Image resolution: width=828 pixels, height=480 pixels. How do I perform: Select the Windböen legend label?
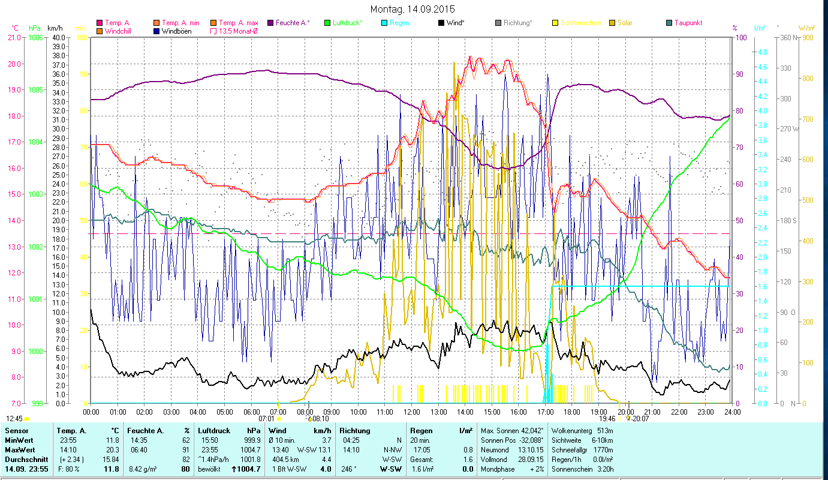coord(177,31)
